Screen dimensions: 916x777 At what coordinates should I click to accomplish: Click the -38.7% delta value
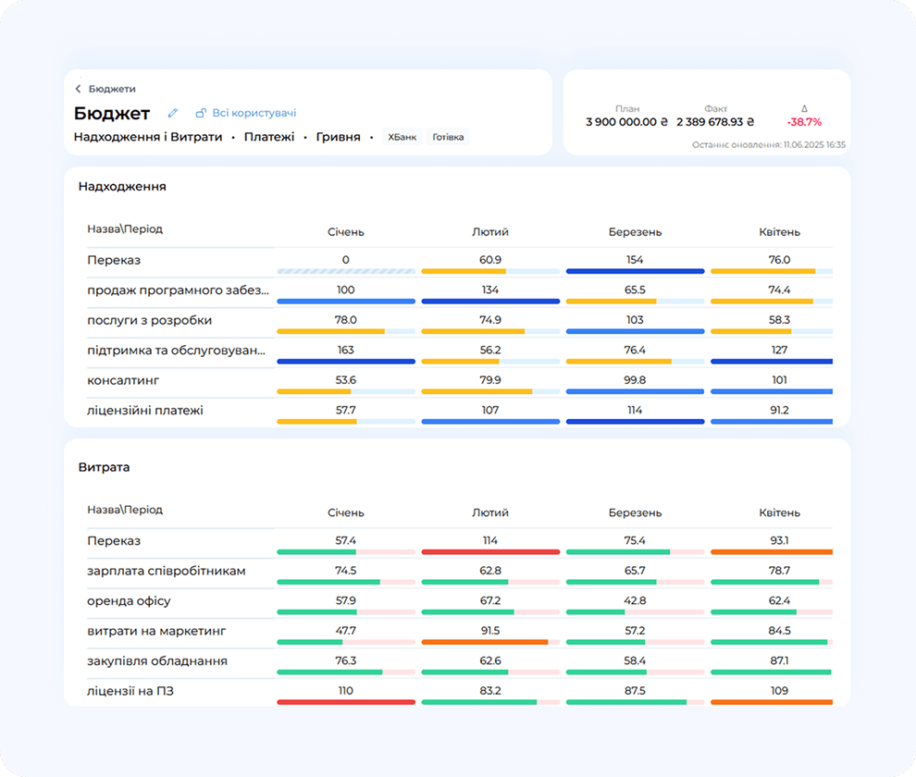point(804,122)
